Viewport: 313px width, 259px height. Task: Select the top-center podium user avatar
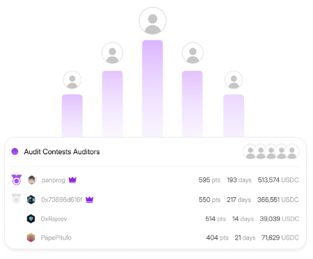tap(152, 21)
